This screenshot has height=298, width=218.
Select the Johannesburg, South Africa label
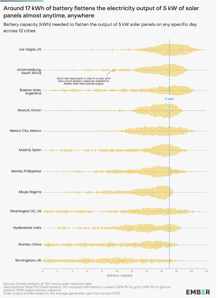coord(29,71)
